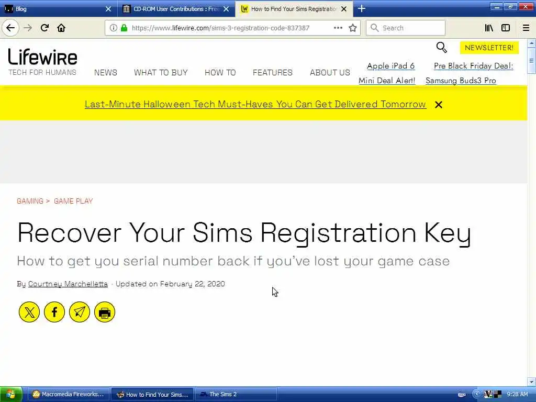The width and height of the screenshot is (536, 402).
Task: Switch to the Blog tab
Action: tap(58, 9)
